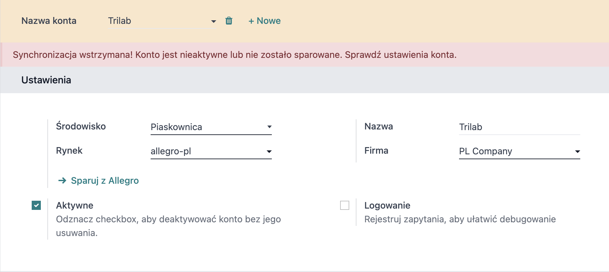This screenshot has width=609, height=272.
Task: Click the Aktywne label text
Action: (x=74, y=205)
